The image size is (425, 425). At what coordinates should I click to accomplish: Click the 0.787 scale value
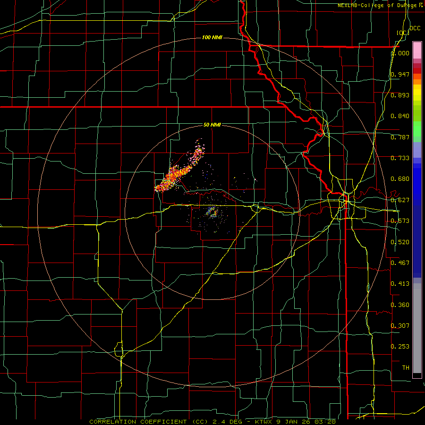pos(400,137)
